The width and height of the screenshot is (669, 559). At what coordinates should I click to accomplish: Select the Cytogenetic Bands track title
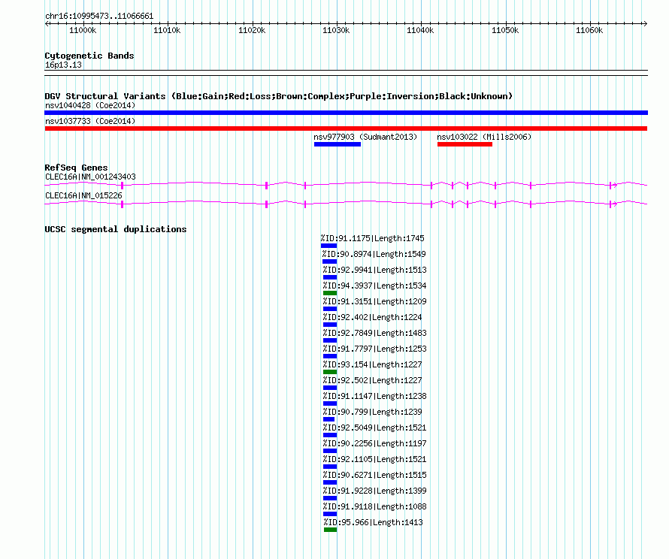pos(89,56)
